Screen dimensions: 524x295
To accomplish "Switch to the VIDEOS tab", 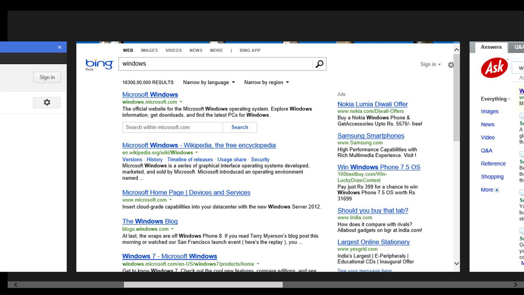I will pos(174,50).
